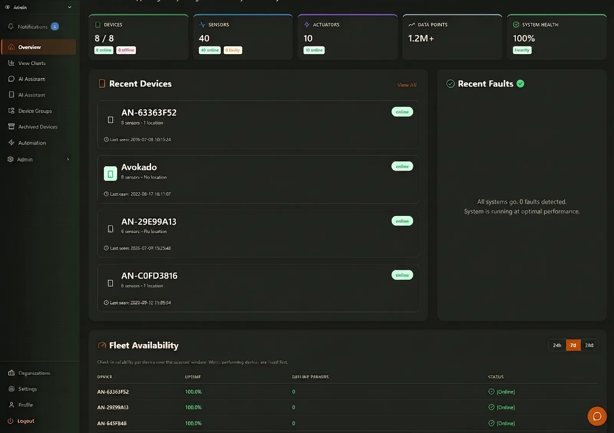Click the Automation lightning icon
614x433 pixels.
pos(11,142)
